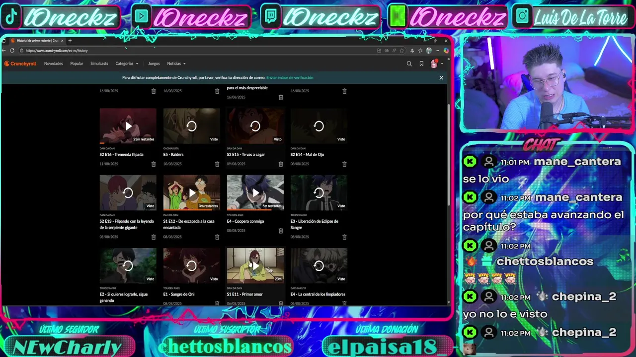Close the email verification banner
Screen dimensions: 636x357
point(441,78)
